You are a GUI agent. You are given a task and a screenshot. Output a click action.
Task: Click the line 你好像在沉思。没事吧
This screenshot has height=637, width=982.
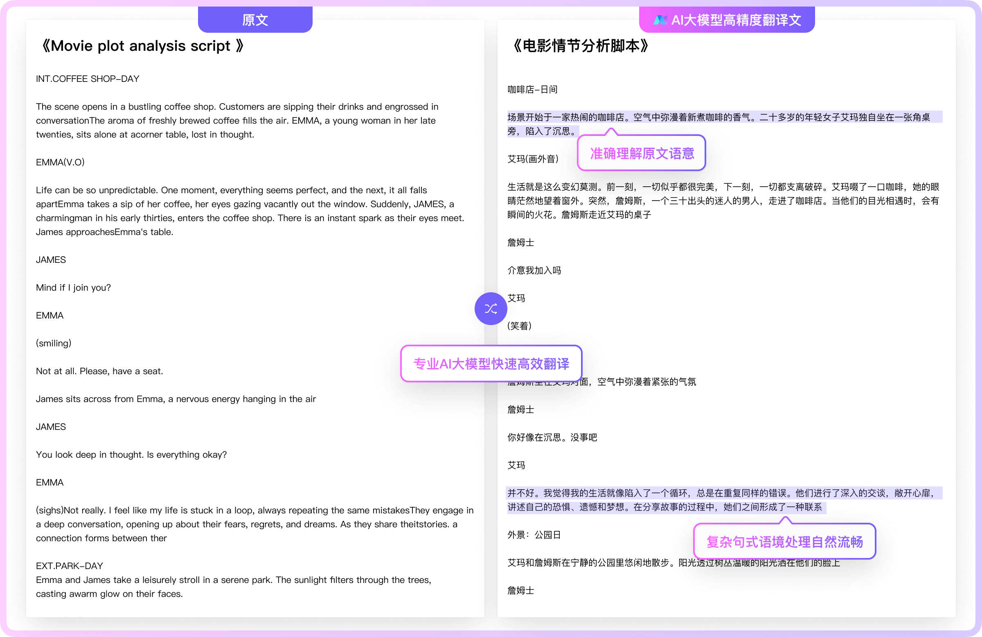pyautogui.click(x=552, y=437)
